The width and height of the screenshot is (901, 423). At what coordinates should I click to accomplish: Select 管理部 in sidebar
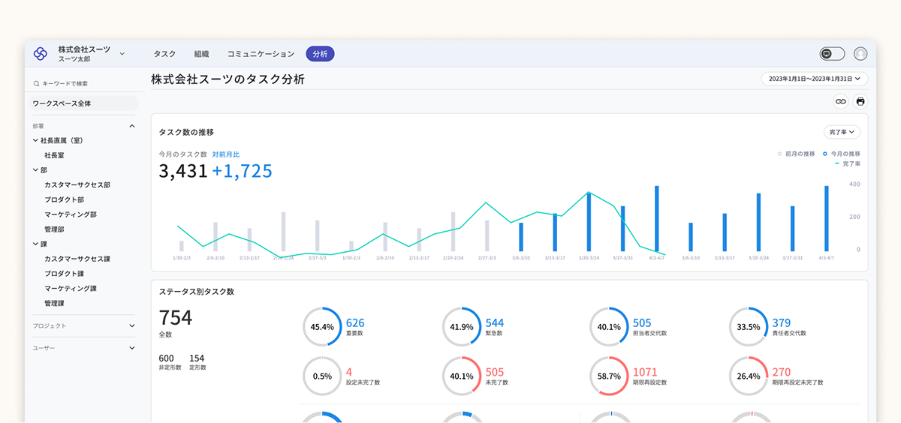tap(55, 229)
